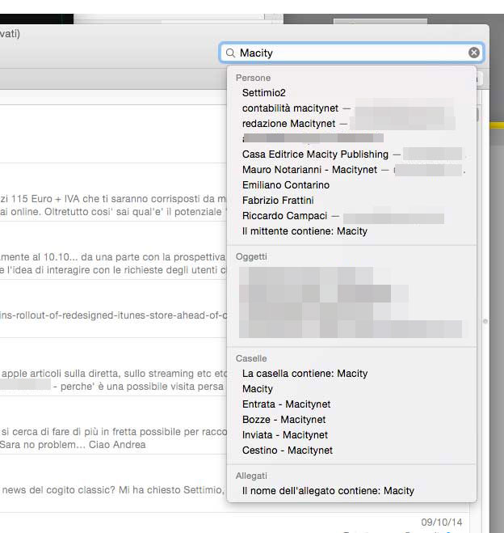
Task: Open message about redesigned-itunes-store rollout
Action: tap(113, 308)
